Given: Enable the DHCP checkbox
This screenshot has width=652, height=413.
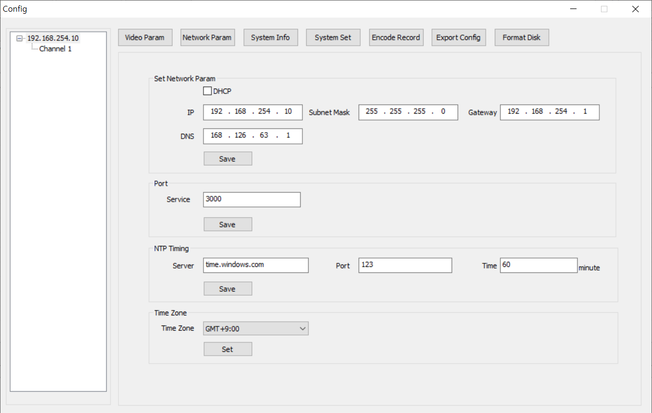Looking at the screenshot, I should coord(208,91).
